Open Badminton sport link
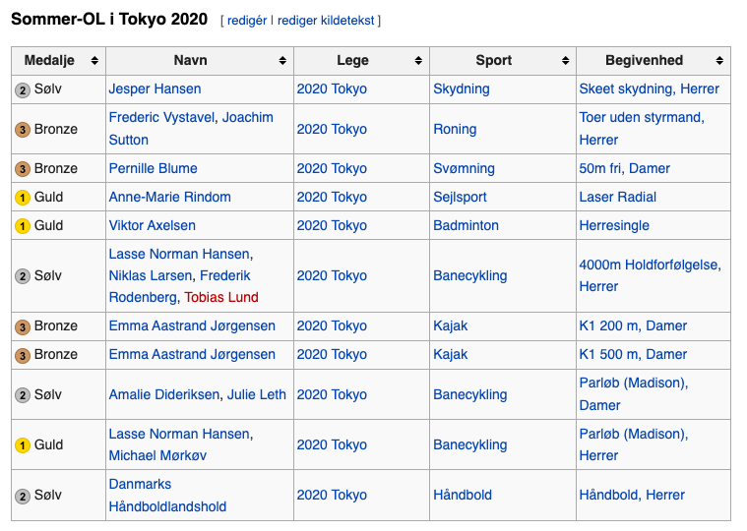 point(466,225)
